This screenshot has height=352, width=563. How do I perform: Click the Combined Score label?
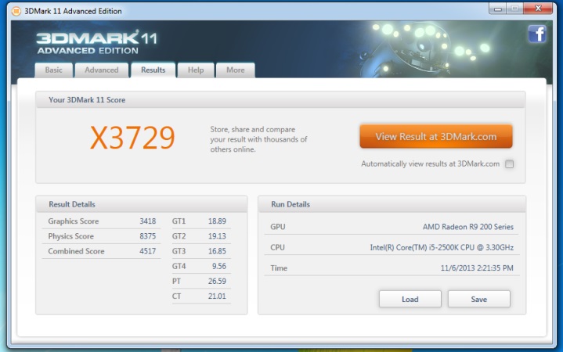tap(76, 251)
